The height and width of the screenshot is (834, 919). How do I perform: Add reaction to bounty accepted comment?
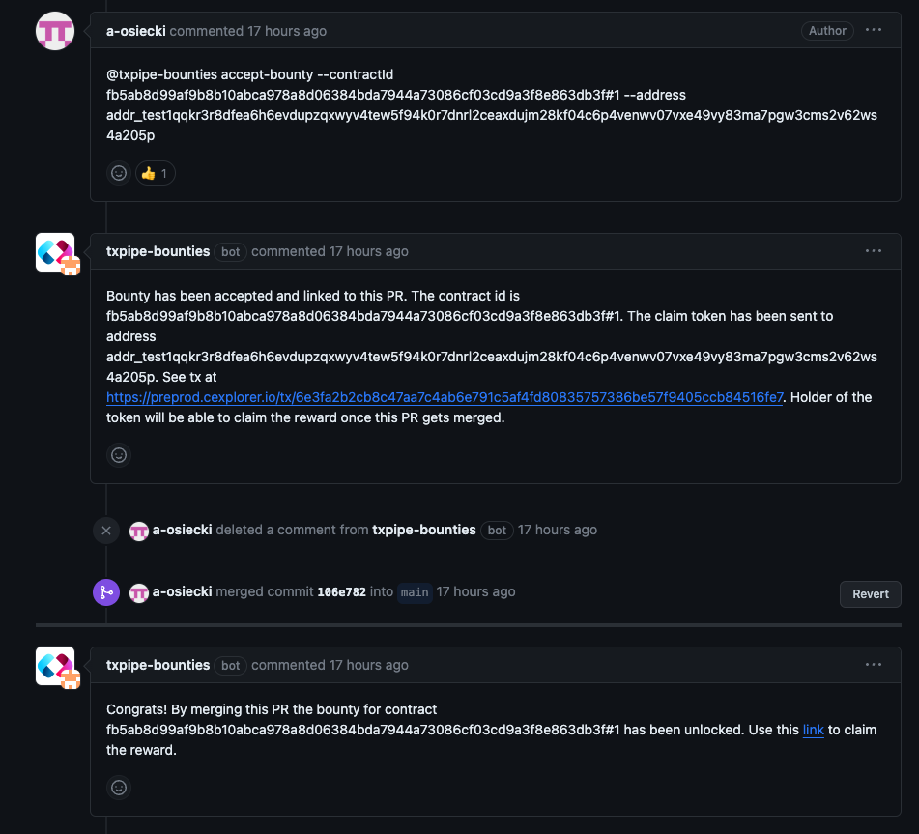(x=119, y=454)
